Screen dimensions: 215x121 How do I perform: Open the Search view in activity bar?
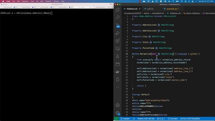(x=118, y=17)
